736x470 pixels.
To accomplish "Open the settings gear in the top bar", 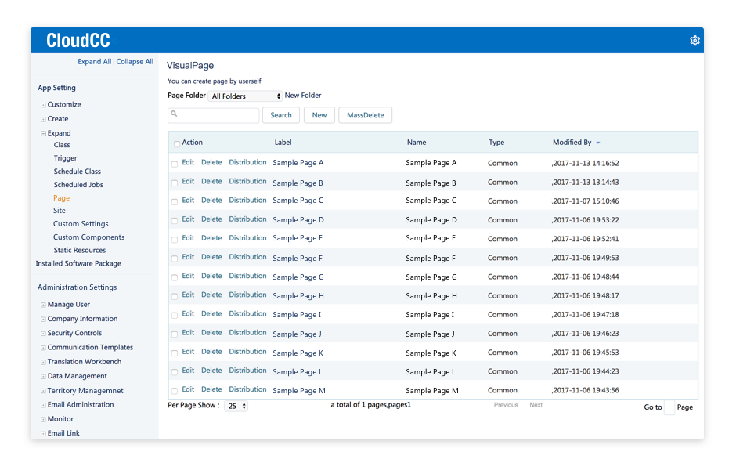I will 694,40.
